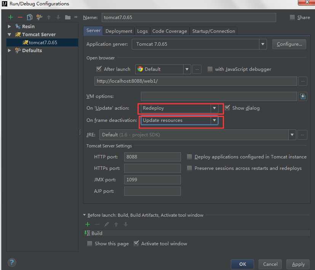The height and width of the screenshot is (270, 315).
Task: Remove before launch task minus icon
Action: pos(97,224)
